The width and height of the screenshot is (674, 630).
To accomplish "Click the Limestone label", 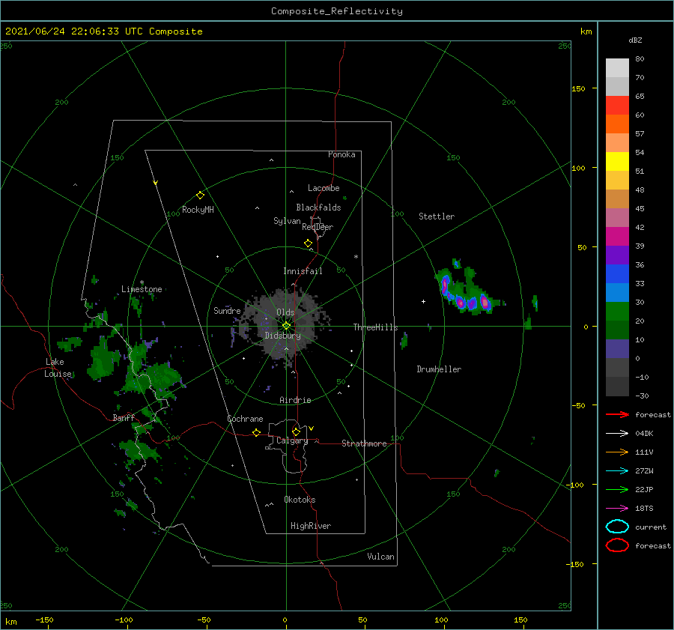I will [142, 289].
